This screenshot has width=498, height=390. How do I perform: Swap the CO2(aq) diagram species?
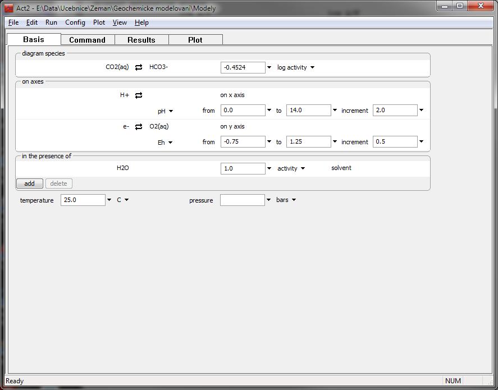139,67
